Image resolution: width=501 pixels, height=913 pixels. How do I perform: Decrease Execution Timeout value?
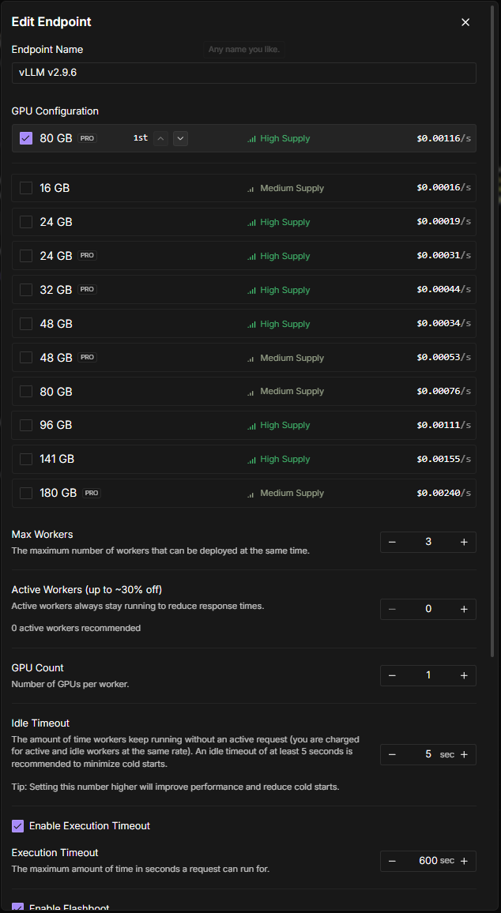click(x=393, y=861)
